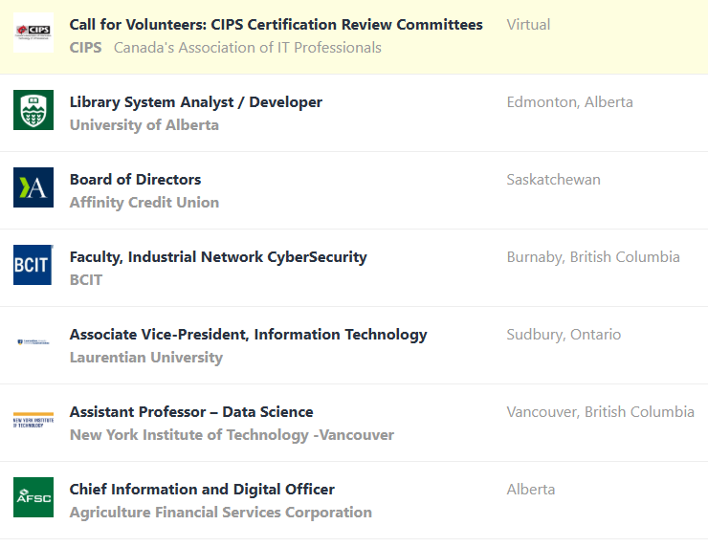The height and width of the screenshot is (547, 708).
Task: Click the BCIT logo icon
Action: [x=33, y=265]
